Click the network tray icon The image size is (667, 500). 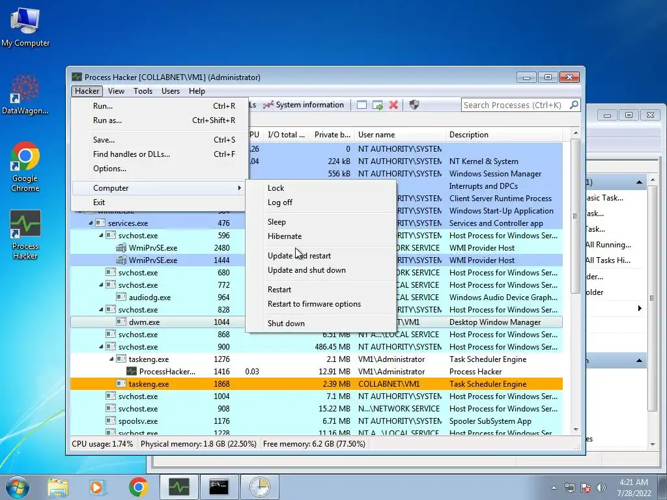pos(569,488)
